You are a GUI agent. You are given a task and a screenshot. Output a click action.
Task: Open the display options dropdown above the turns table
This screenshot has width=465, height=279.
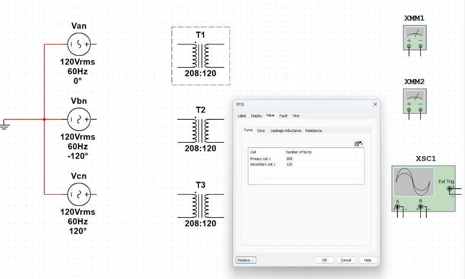[x=358, y=144]
